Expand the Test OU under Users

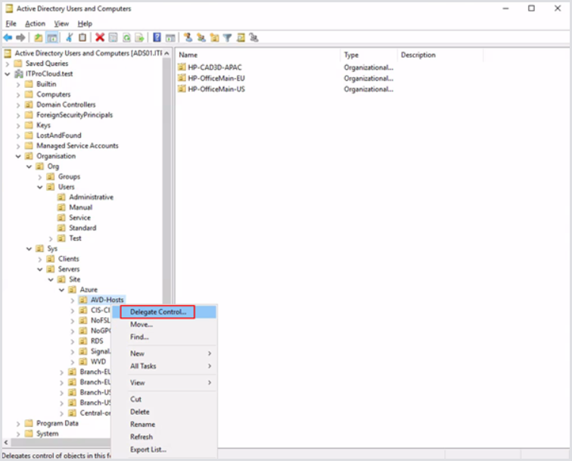pyautogui.click(x=51, y=238)
